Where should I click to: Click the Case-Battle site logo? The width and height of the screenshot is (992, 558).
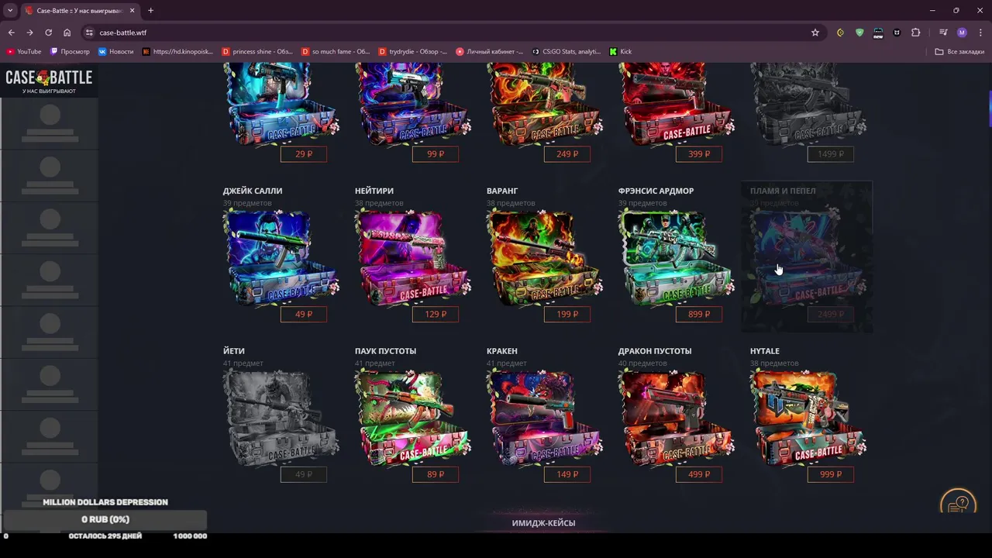click(x=49, y=81)
